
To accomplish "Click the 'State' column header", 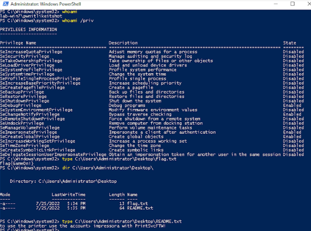I will (x=290, y=43).
